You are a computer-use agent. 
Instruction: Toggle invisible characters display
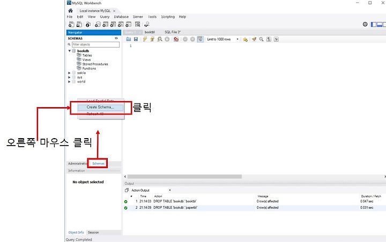[269, 39]
